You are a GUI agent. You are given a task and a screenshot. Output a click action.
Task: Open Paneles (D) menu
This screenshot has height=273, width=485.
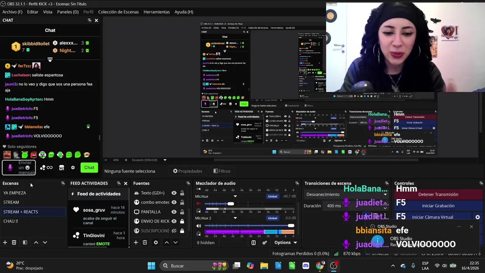[68, 12]
